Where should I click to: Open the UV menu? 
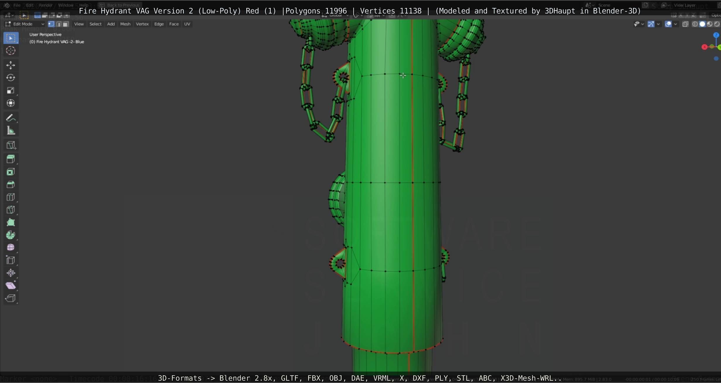(187, 24)
